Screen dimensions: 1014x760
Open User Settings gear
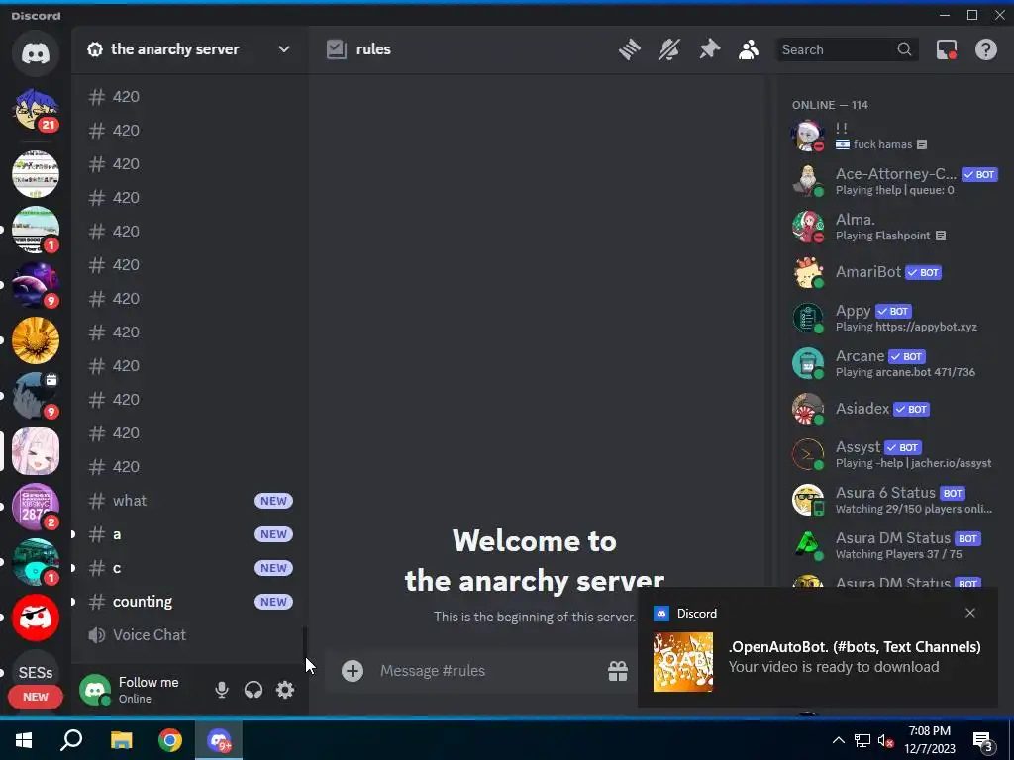point(285,690)
